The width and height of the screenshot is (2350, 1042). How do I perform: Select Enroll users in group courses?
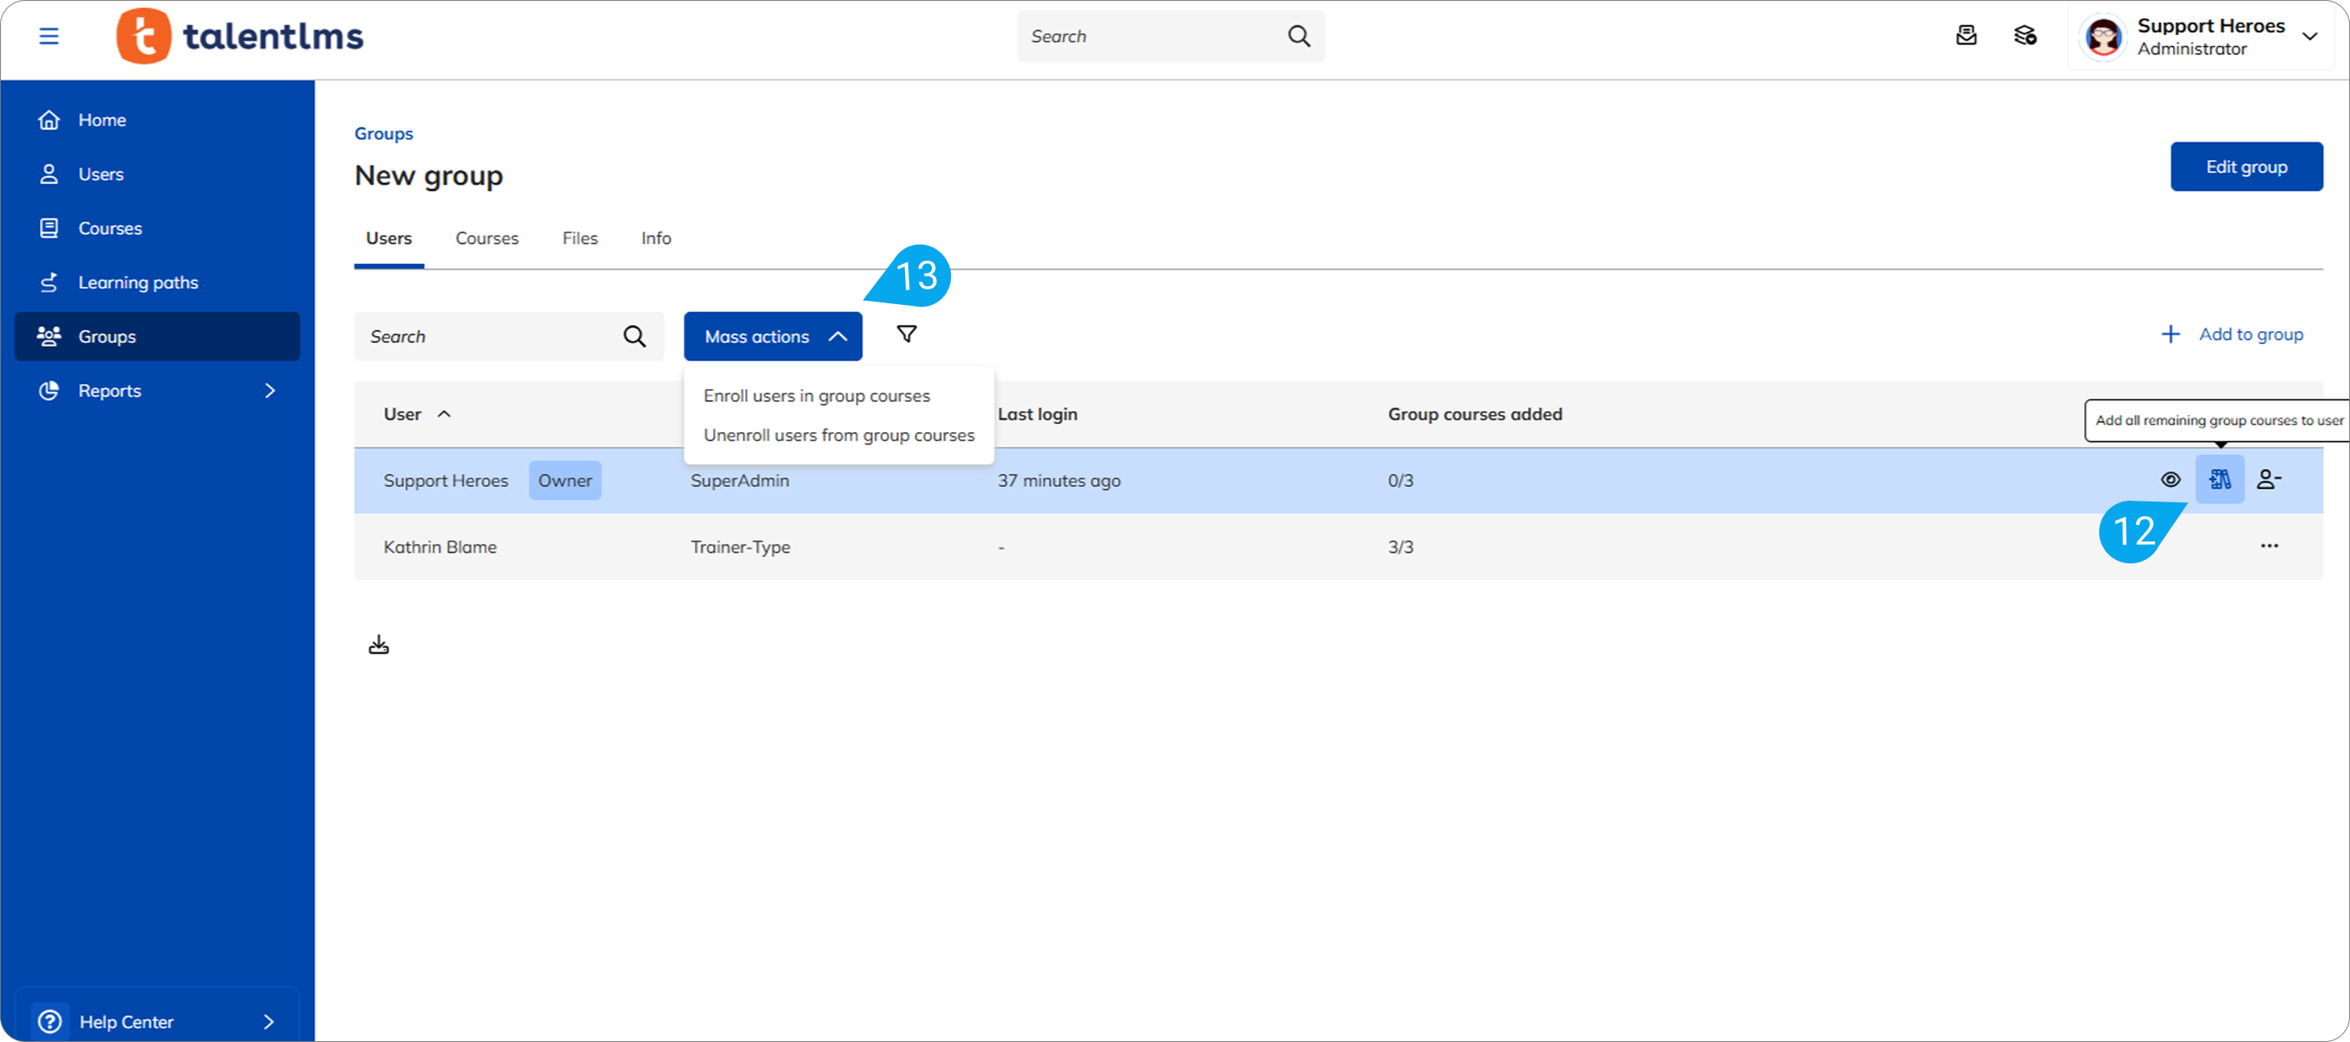point(816,396)
